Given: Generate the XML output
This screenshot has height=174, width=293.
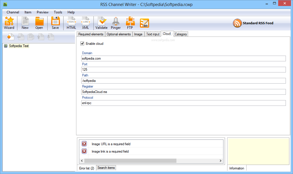Looking at the screenshot, I should (86, 23).
